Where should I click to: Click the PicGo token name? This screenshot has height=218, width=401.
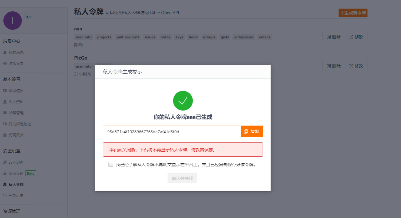click(81, 58)
